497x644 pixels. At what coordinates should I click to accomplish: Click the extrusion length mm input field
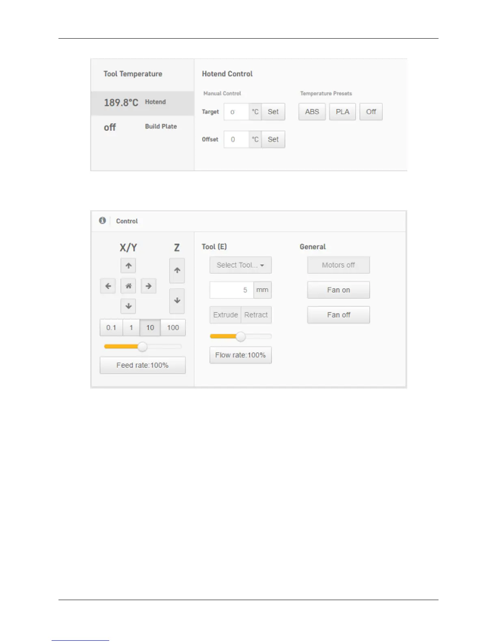(231, 290)
